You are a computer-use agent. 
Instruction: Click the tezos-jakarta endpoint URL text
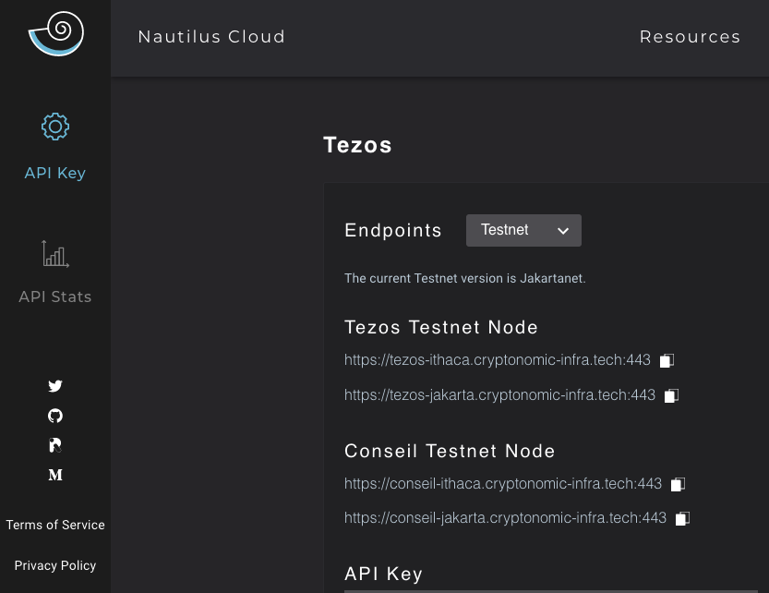click(499, 395)
